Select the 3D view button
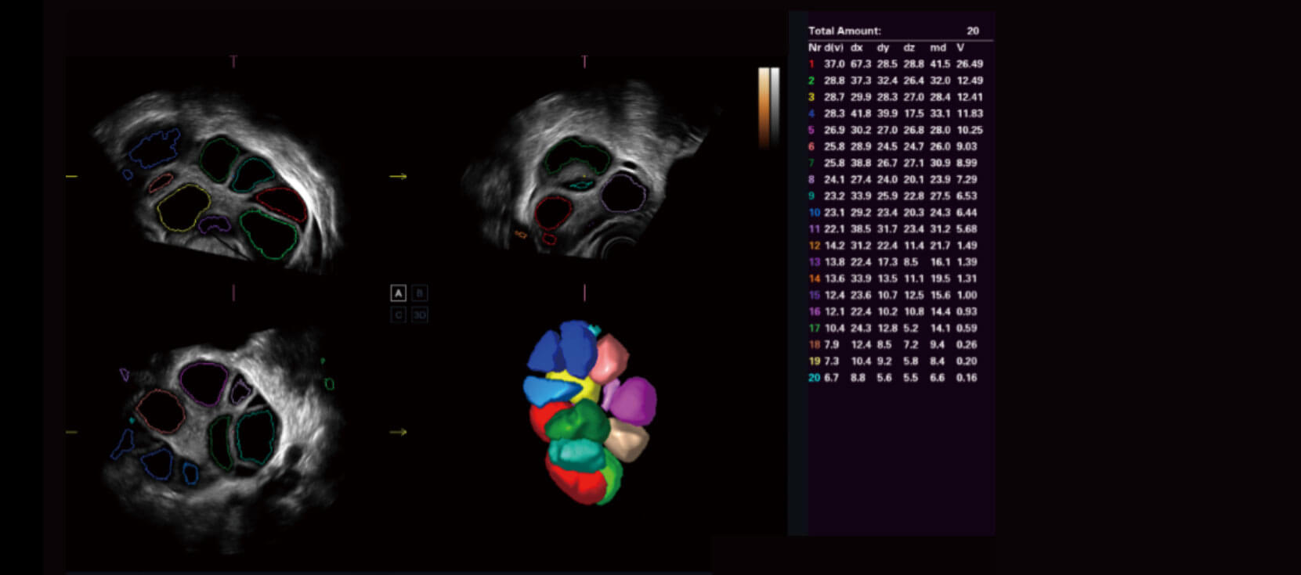This screenshot has width=1301, height=575. (420, 314)
